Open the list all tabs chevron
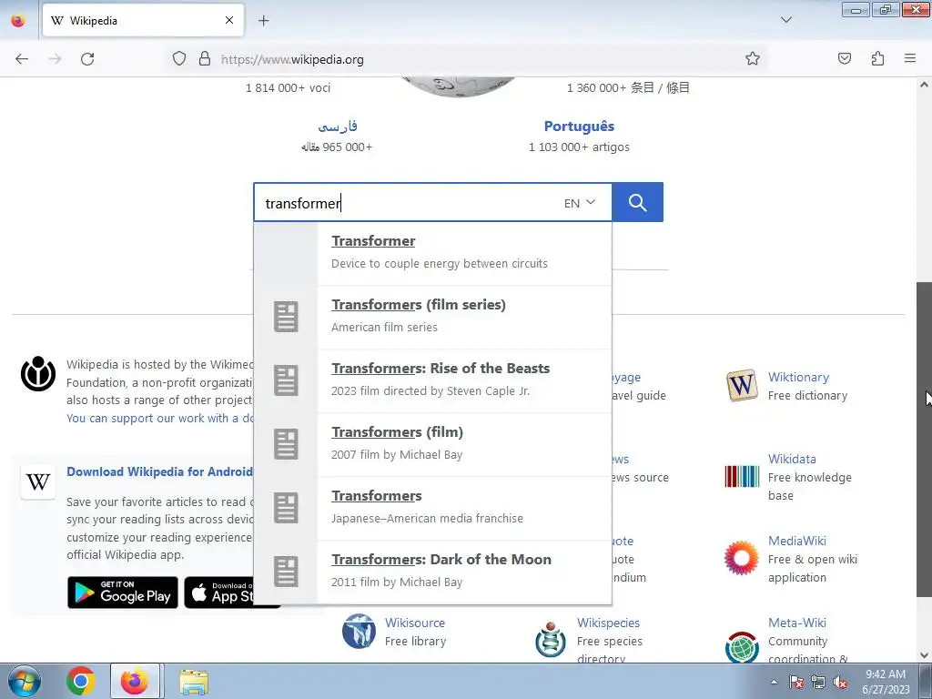The width and height of the screenshot is (932, 699). 785,20
